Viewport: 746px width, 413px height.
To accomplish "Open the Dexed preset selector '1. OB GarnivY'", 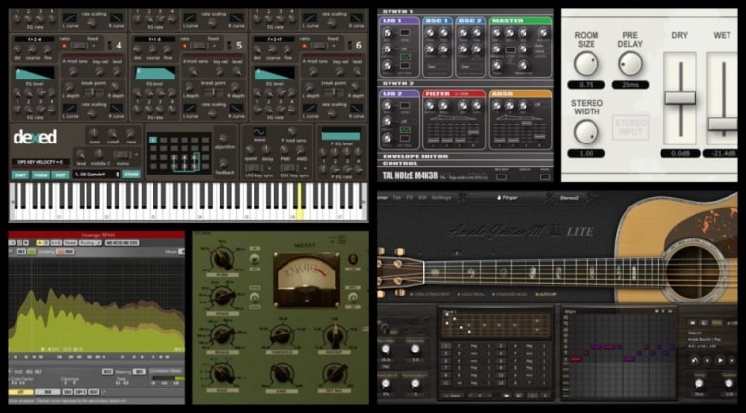I will [96, 175].
